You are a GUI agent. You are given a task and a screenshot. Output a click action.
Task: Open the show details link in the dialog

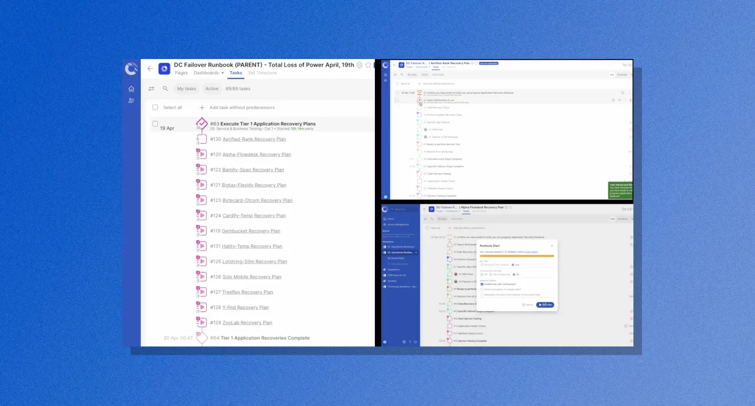(531, 252)
